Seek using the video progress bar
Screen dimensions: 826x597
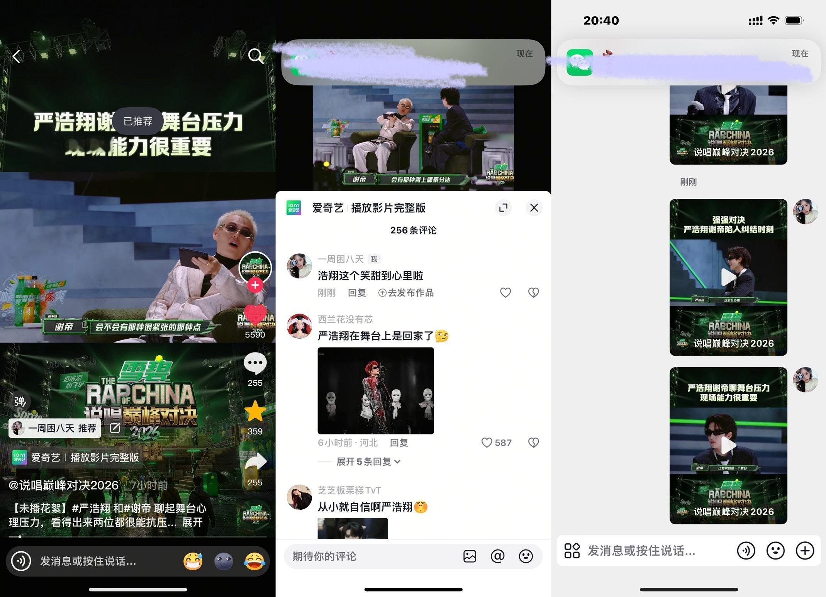click(x=137, y=536)
